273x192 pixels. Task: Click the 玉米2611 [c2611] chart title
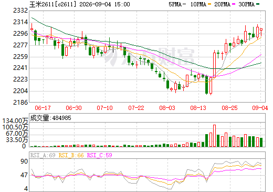click(53, 4)
